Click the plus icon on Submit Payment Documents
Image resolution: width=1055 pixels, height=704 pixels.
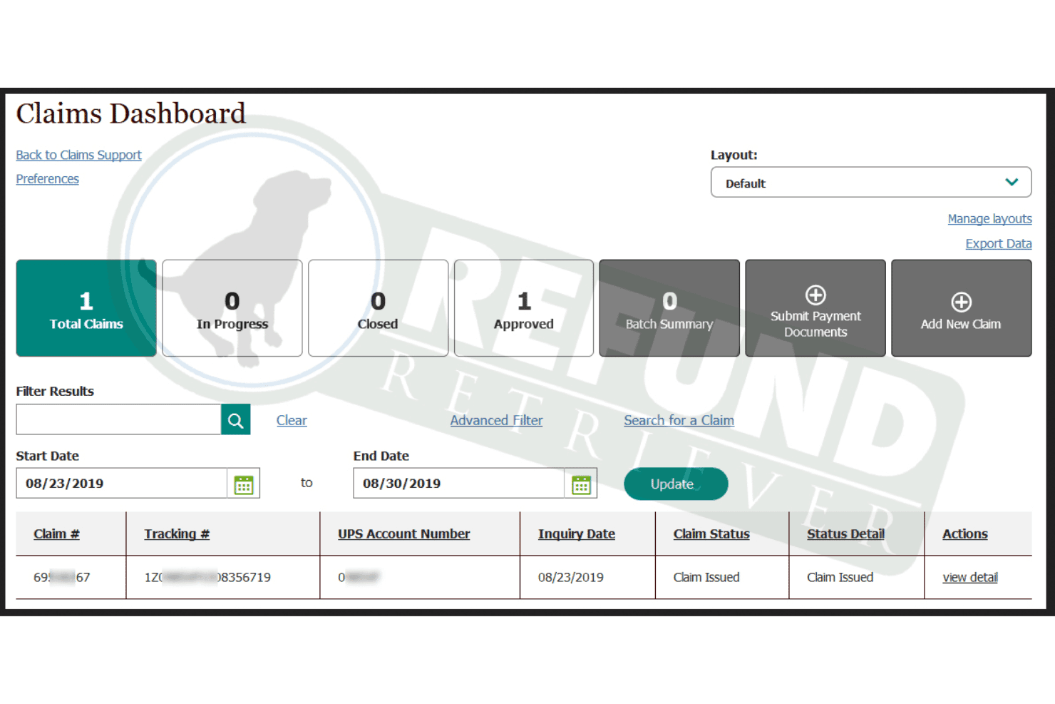[x=815, y=295]
